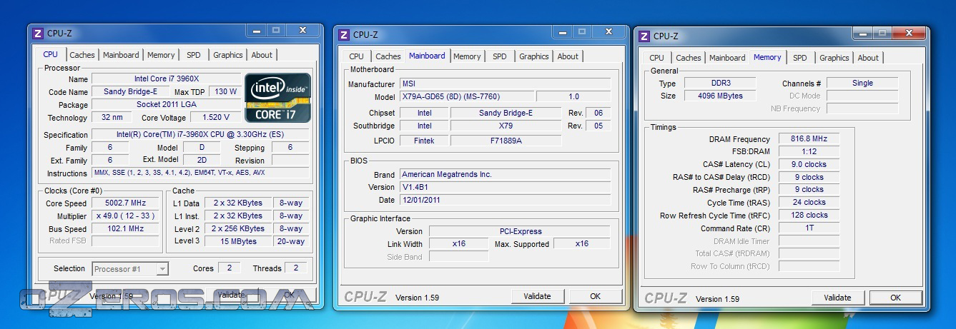Open Memory tab in CPU window
The image size is (956, 329).
click(161, 55)
